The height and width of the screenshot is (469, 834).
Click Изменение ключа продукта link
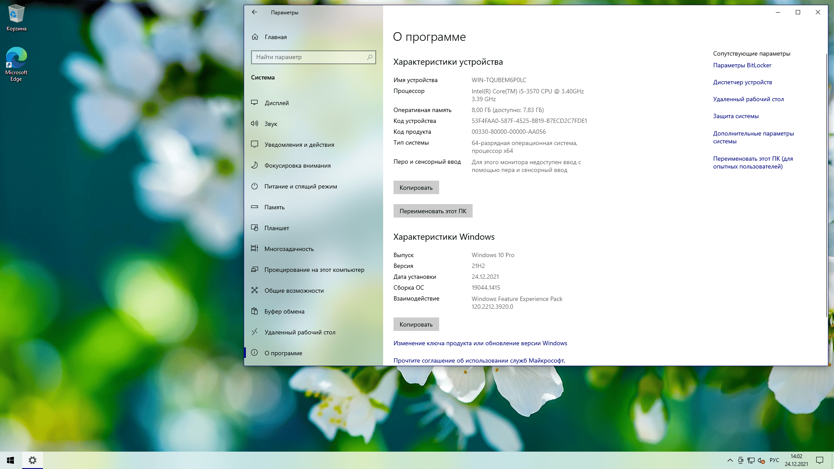(x=480, y=343)
